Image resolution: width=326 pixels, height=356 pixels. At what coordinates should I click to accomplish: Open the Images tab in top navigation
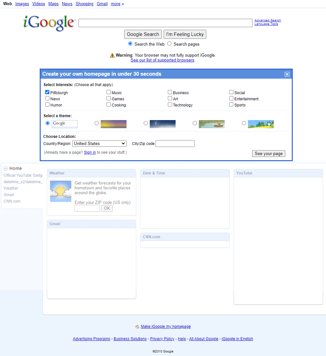[22, 4]
